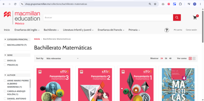Open Pensamiento matemático 3 book cover
Screen dimensions: 204x101
click(53, 85)
